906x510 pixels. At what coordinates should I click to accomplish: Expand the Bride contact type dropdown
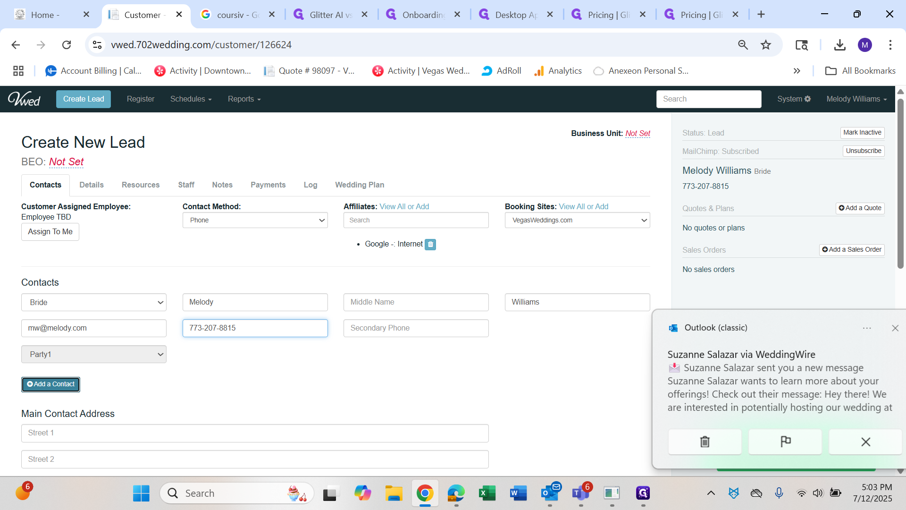(94, 302)
